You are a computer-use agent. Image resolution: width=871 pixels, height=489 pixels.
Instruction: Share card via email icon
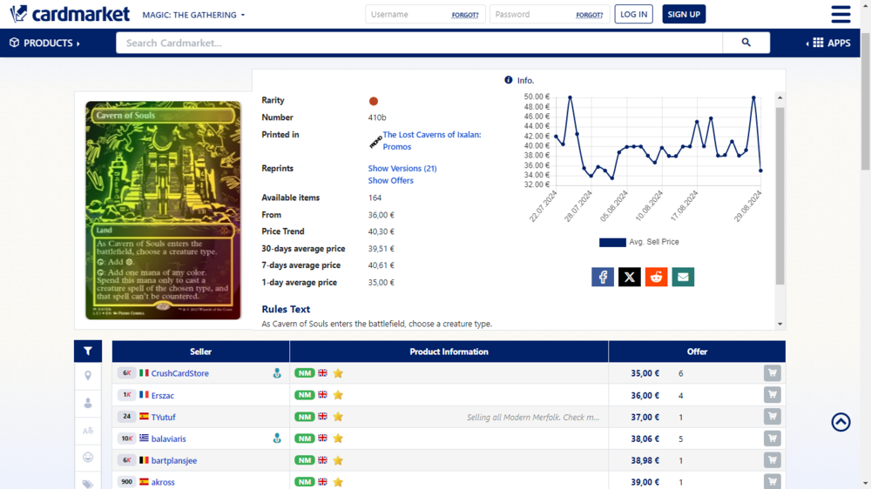tap(683, 277)
